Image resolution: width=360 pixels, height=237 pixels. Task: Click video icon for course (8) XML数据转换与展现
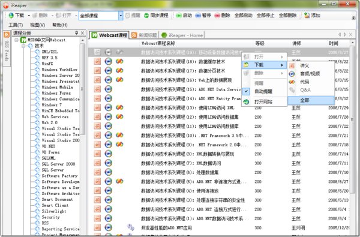109,154
